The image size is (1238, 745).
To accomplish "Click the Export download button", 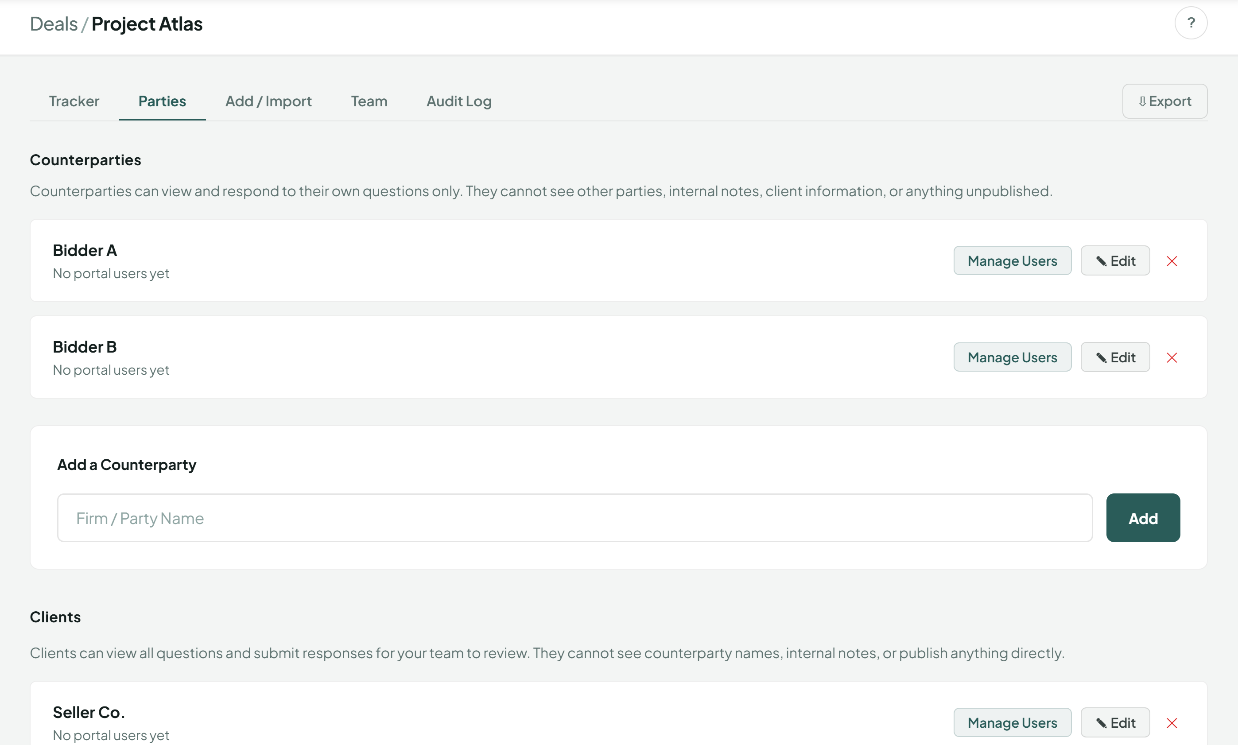I will click(x=1164, y=101).
